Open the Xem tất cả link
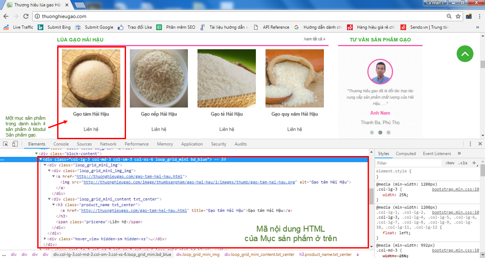 (314, 39)
